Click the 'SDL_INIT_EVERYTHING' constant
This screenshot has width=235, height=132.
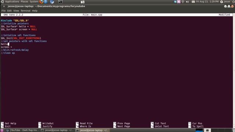(x=26, y=38)
